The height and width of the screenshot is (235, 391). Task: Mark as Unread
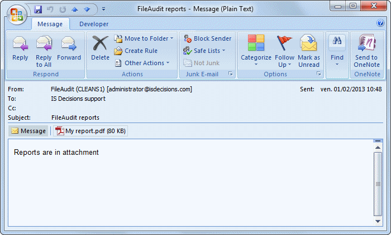coord(309,52)
